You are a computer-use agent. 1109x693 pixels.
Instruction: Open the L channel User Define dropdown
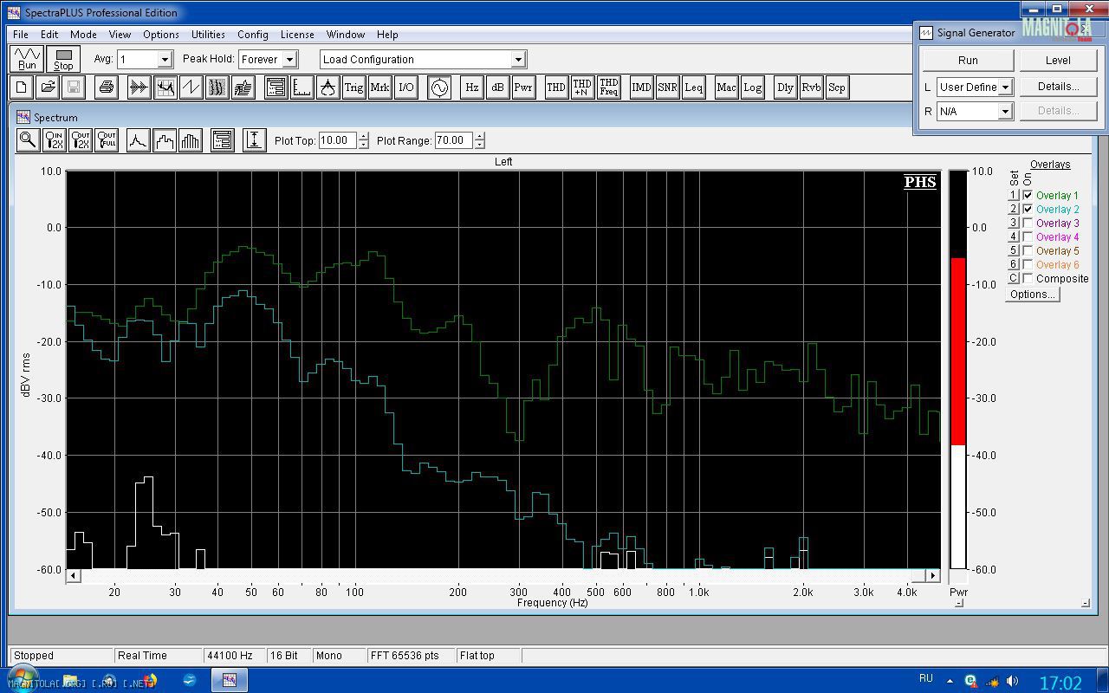(1005, 87)
